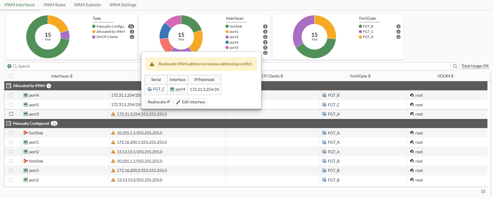Screen dimensions: 493x198
Task: Switch to the IPAM Rules tab
Action: point(55,5)
